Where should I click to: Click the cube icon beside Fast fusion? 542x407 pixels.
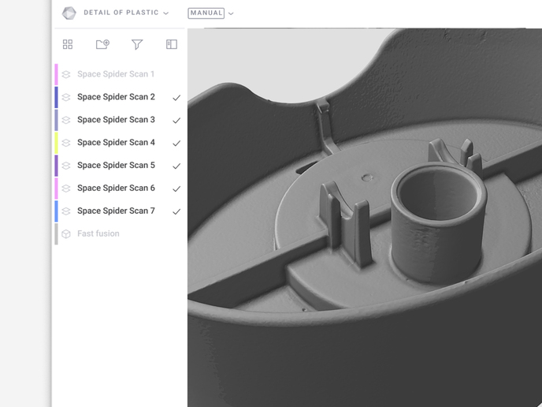click(x=66, y=234)
